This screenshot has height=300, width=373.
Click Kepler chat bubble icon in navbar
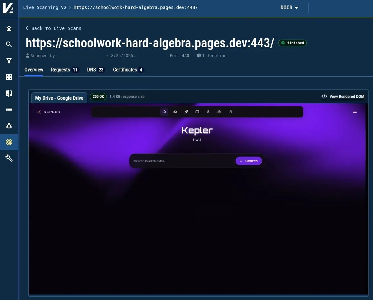(x=197, y=112)
